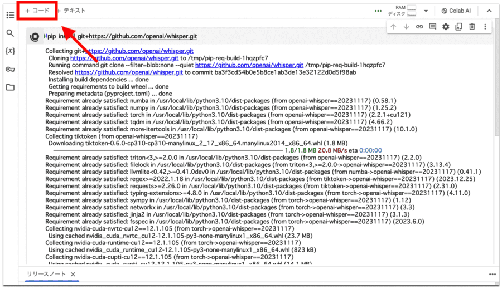Close the リリースノート tab

point(73,275)
